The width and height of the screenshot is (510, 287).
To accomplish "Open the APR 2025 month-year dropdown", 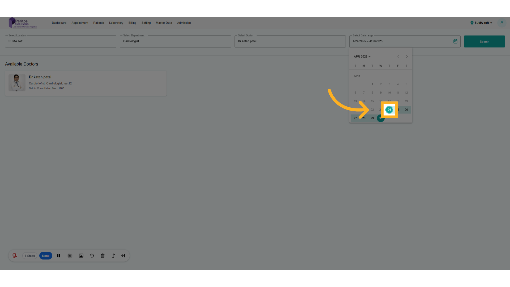I will pos(362,56).
